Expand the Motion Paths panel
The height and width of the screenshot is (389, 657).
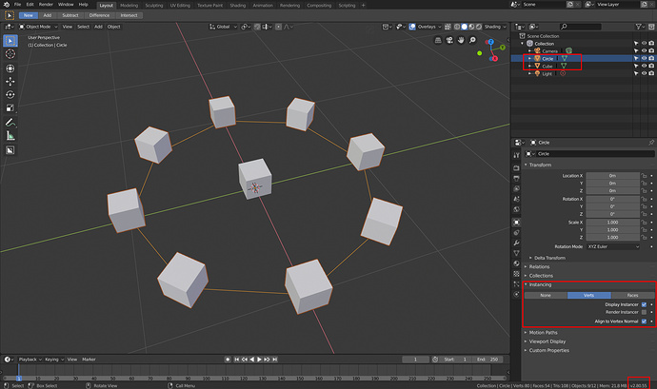click(x=543, y=333)
